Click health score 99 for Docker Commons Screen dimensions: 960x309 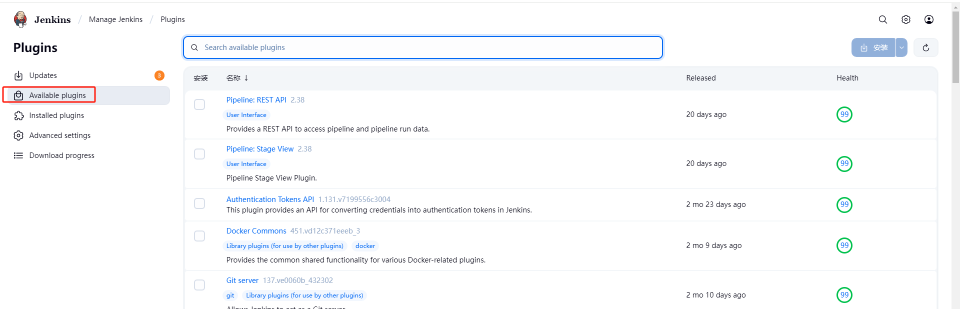pos(844,245)
